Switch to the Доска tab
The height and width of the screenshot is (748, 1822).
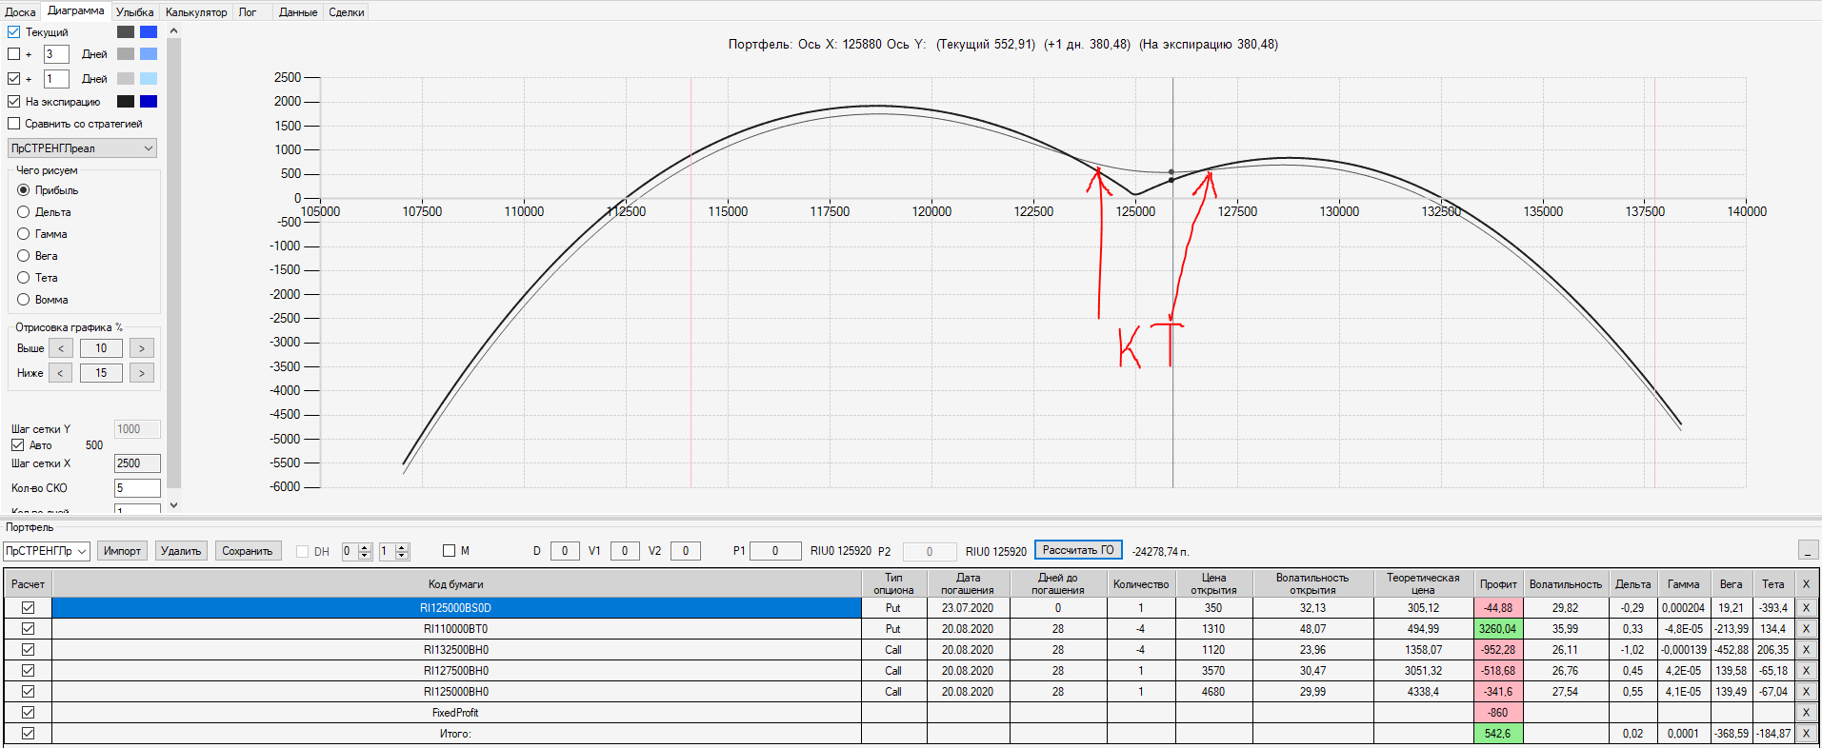20,12
